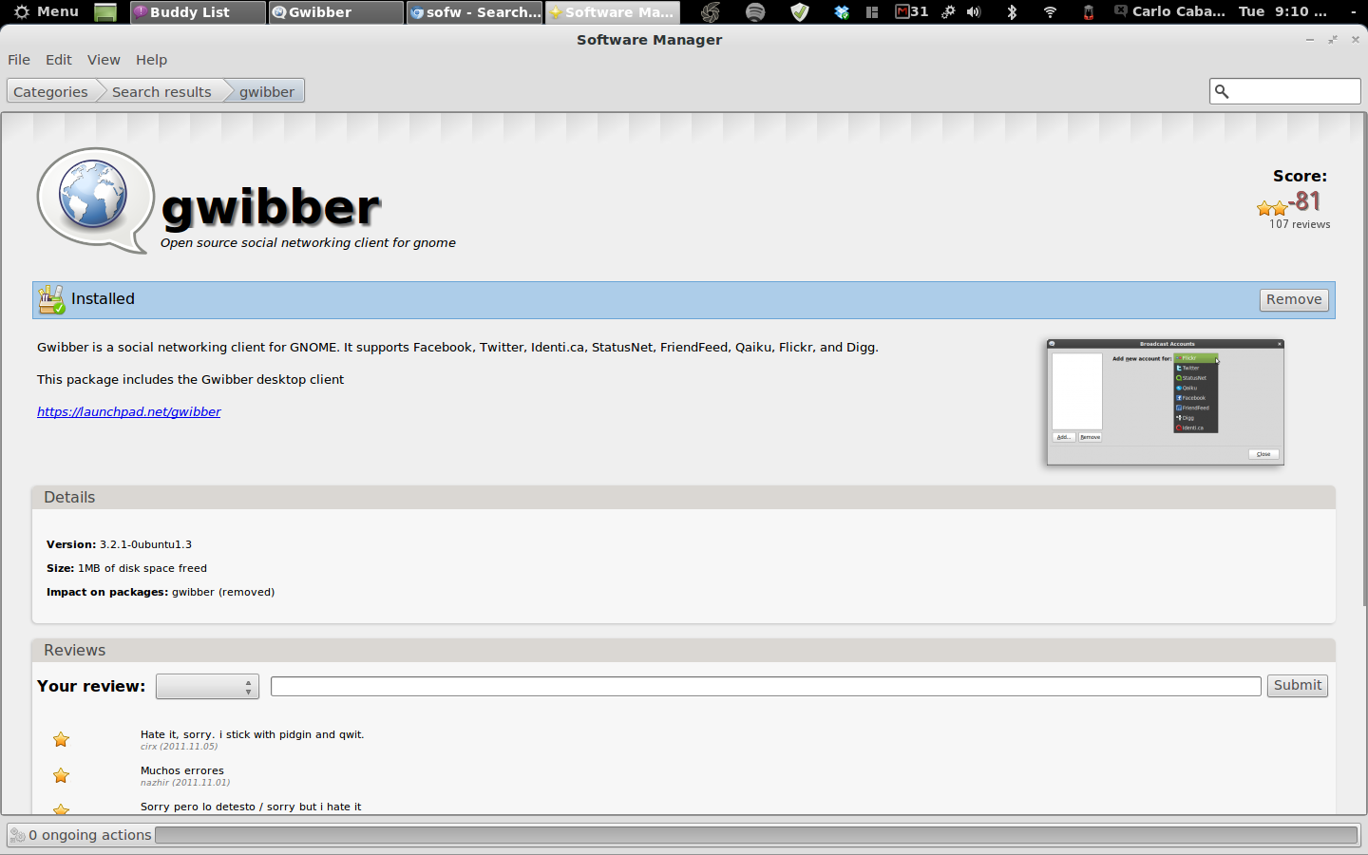
Task: Open the launchpad.net/gwibber link
Action: click(129, 411)
